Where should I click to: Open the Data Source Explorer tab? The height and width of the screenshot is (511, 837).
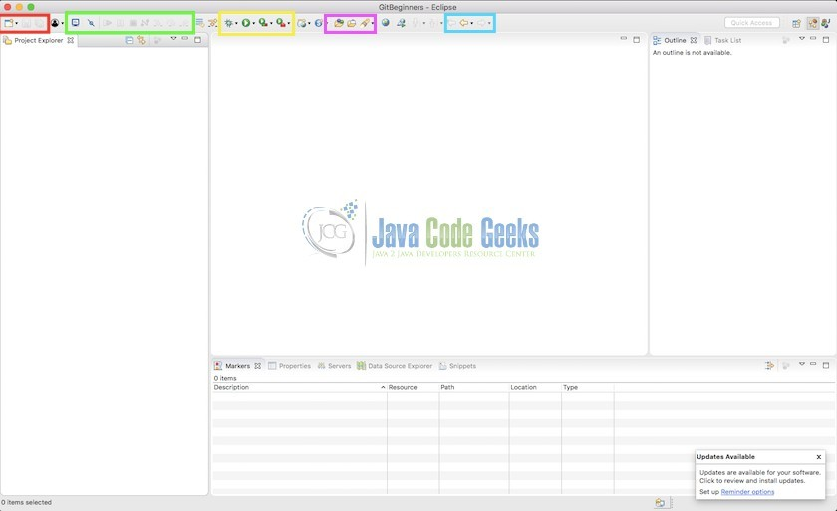click(395, 366)
